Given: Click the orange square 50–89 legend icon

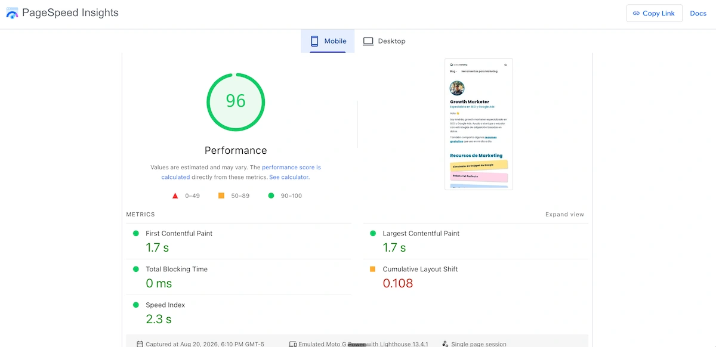Looking at the screenshot, I should [x=221, y=196].
